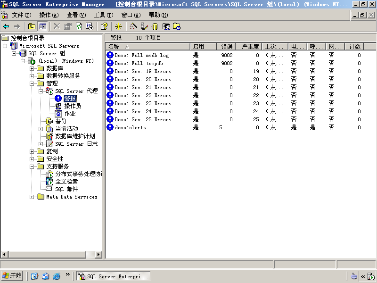Launch Internet Explorer from quick launch
The height and width of the screenshot is (283, 377).
[57, 276]
